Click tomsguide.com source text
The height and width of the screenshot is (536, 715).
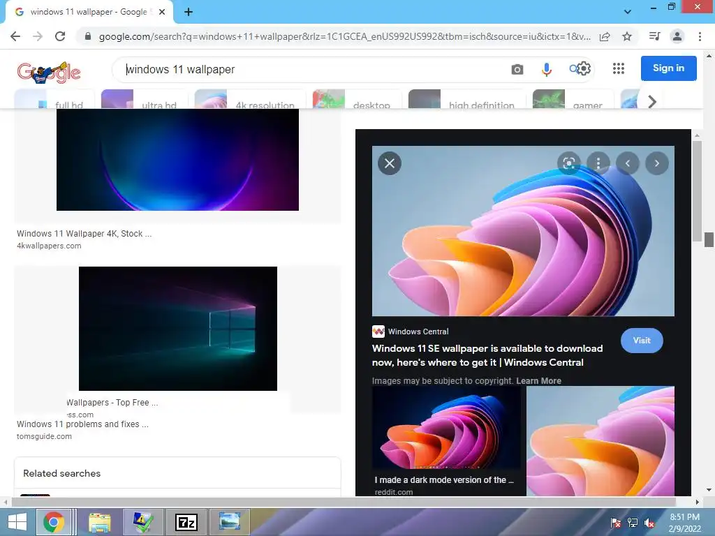[44, 436]
